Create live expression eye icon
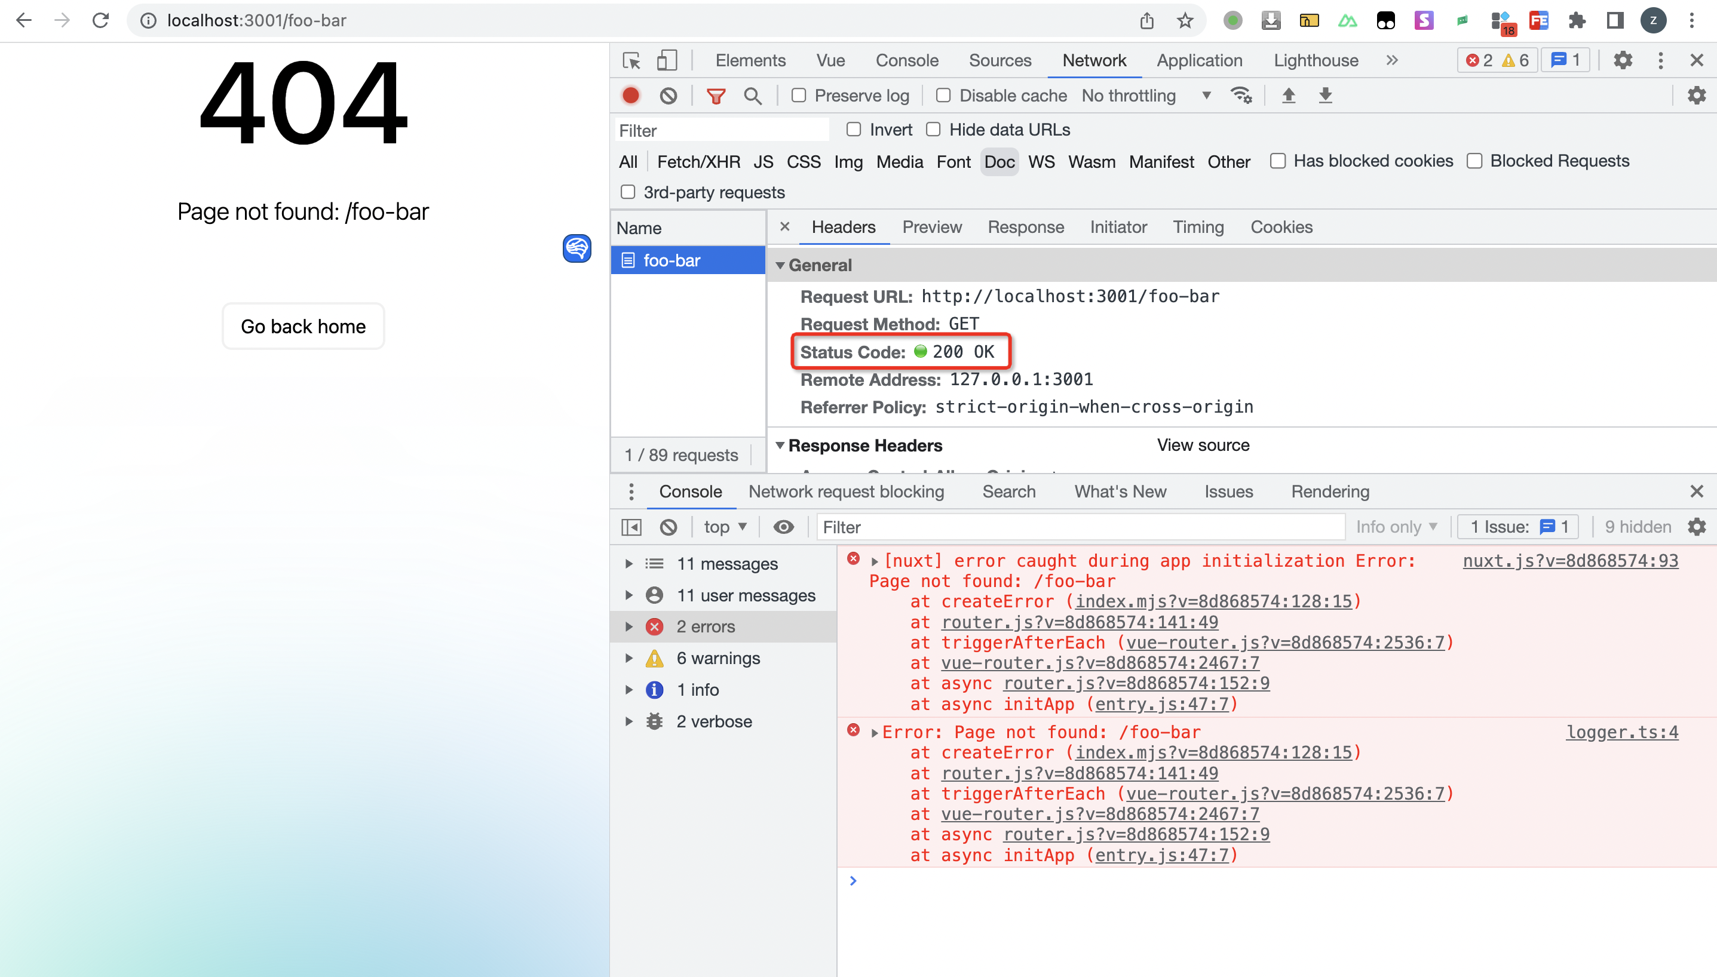Image resolution: width=1717 pixels, height=977 pixels. point(783,527)
